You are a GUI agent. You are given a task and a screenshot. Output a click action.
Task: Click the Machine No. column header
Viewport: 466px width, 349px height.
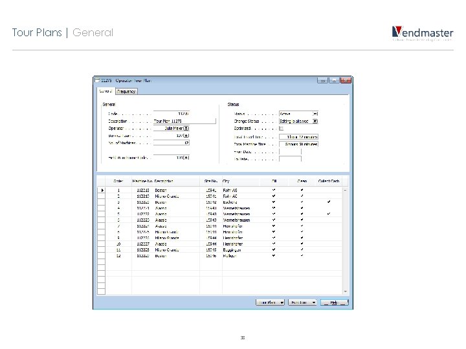(142, 181)
